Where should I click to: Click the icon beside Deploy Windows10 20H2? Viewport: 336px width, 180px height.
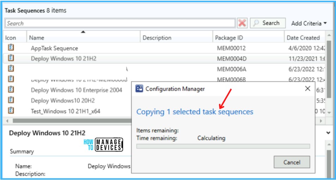[11, 100]
